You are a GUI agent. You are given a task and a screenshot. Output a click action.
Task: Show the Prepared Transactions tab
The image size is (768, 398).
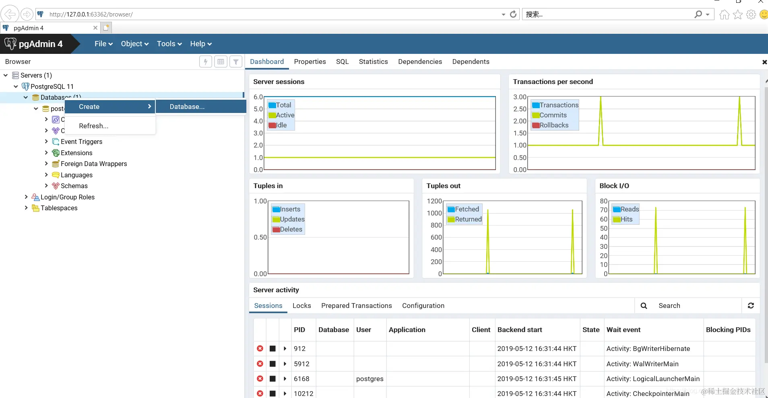tap(356, 306)
